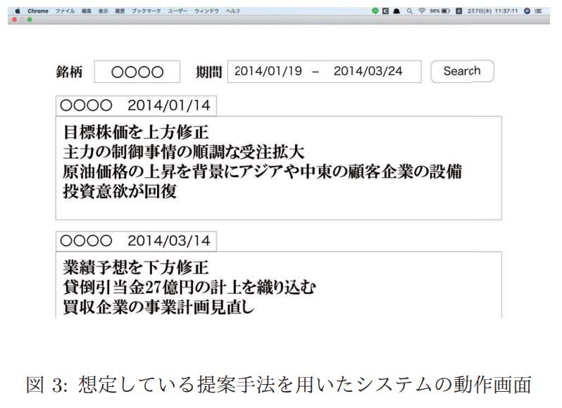Click the text 投資意欲が回復

(120, 191)
